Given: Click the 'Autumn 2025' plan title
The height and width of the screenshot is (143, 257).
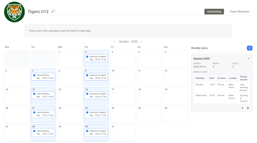Looking at the screenshot, I should (x=201, y=59).
